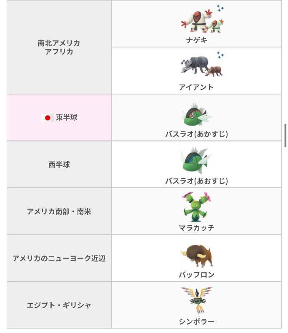The height and width of the screenshot is (333, 288).
Task: Click the red-striped Basculin image
Action: 197,115
